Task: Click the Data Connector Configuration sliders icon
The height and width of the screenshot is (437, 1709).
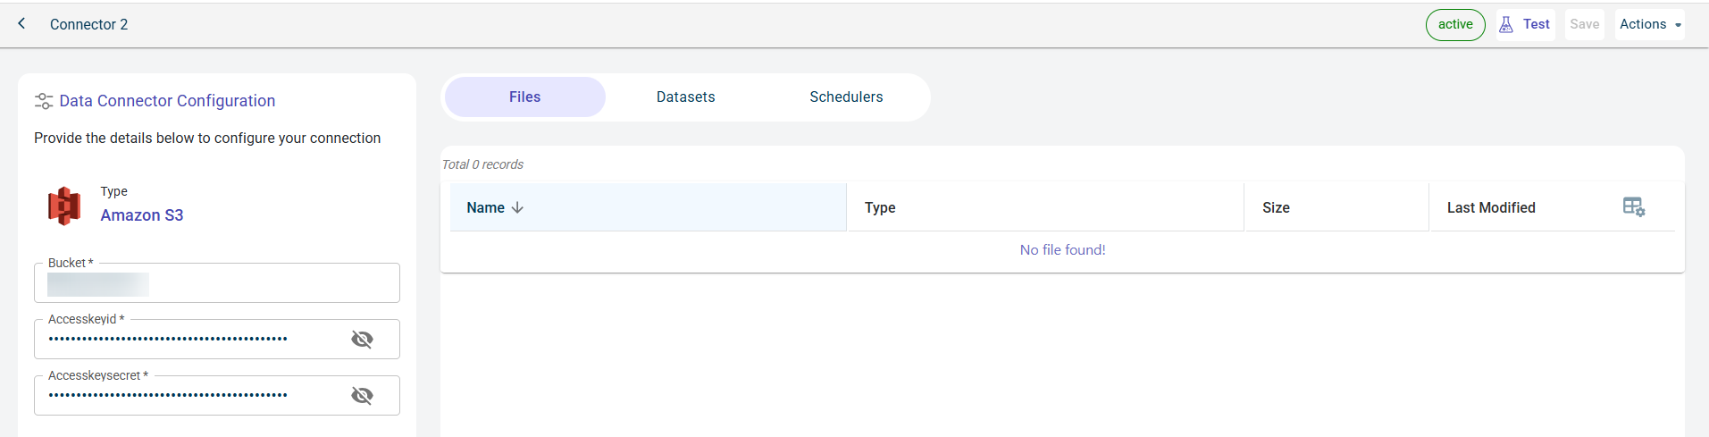Action: click(43, 101)
